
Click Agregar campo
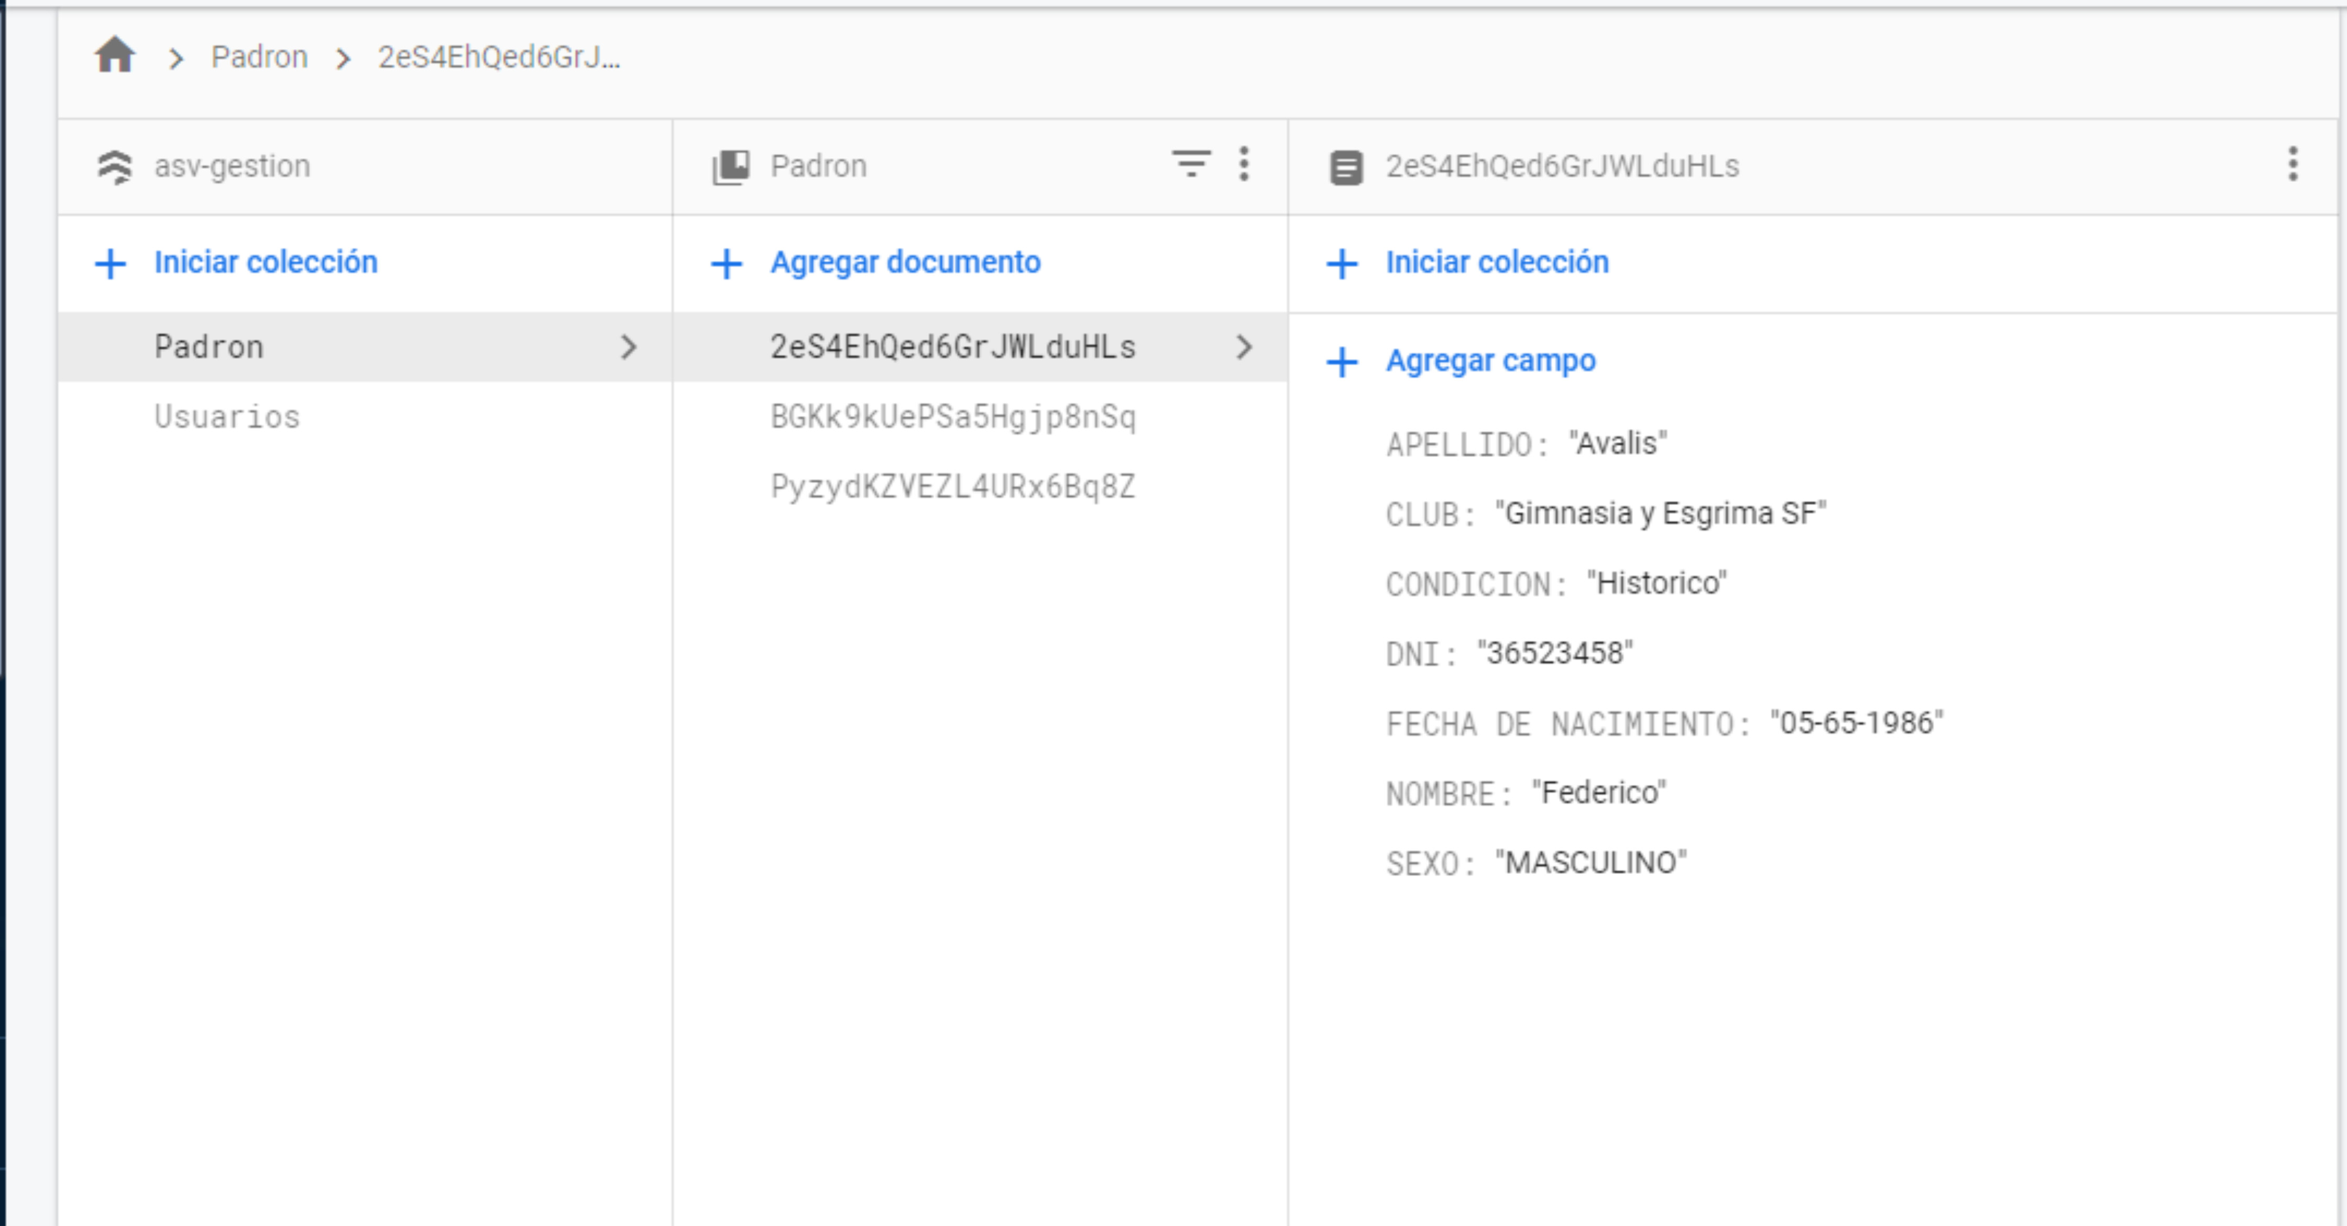click(1490, 360)
